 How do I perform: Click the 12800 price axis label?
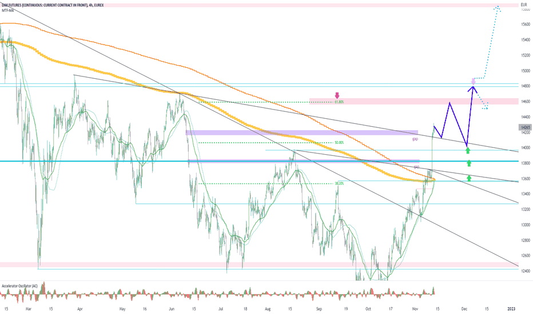[526, 240]
